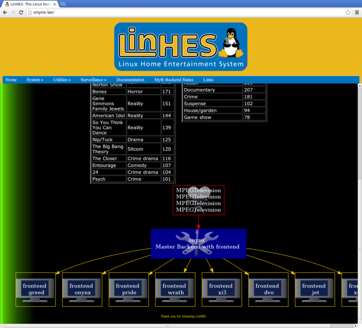Click the House/garden category cell

pyautogui.click(x=213, y=111)
